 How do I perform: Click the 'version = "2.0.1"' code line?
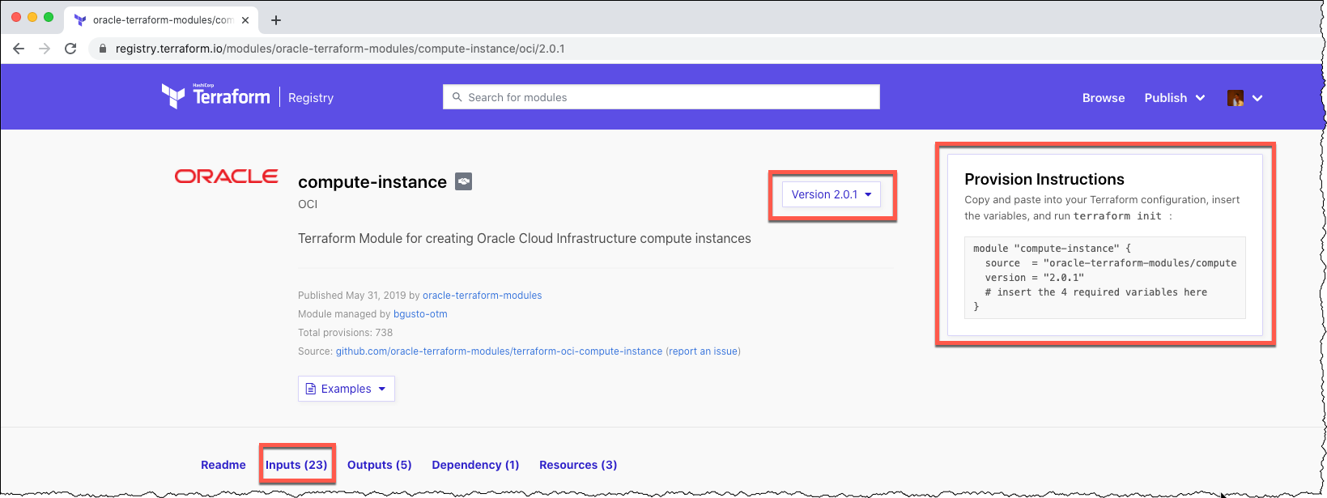pyautogui.click(x=1035, y=278)
